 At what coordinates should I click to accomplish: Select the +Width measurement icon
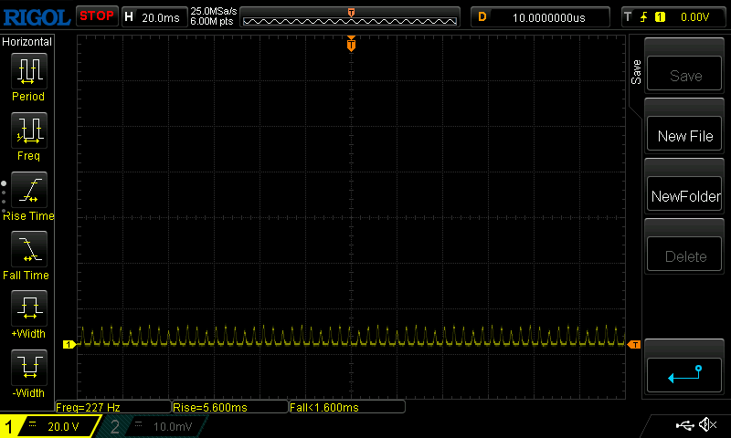click(x=27, y=308)
